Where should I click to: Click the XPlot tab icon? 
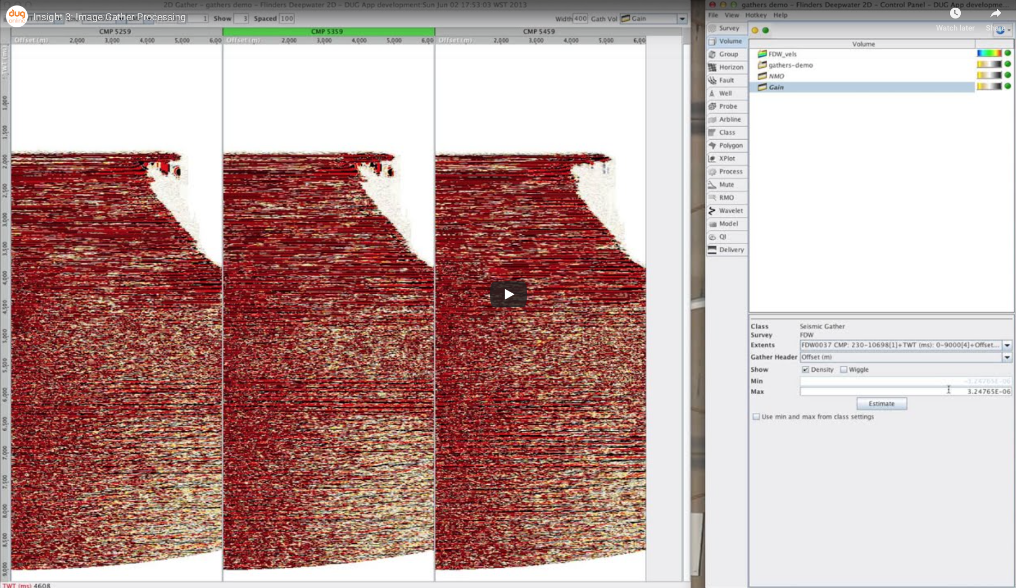[713, 159]
